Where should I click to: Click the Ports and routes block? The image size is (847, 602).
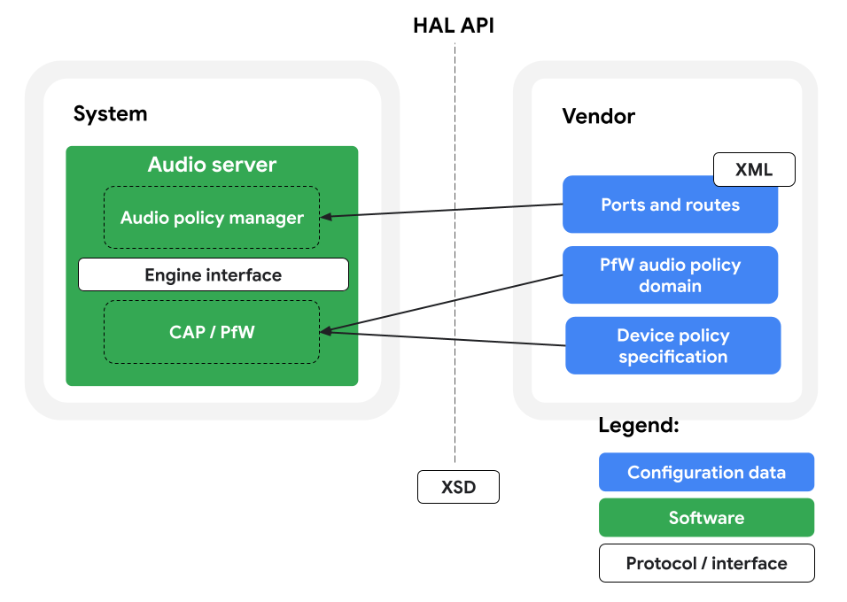(x=670, y=205)
